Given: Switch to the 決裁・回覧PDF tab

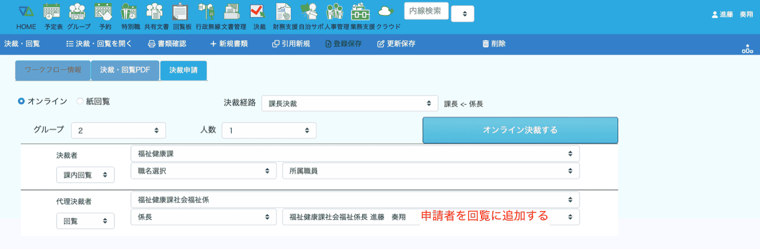Looking at the screenshot, I should [x=125, y=70].
